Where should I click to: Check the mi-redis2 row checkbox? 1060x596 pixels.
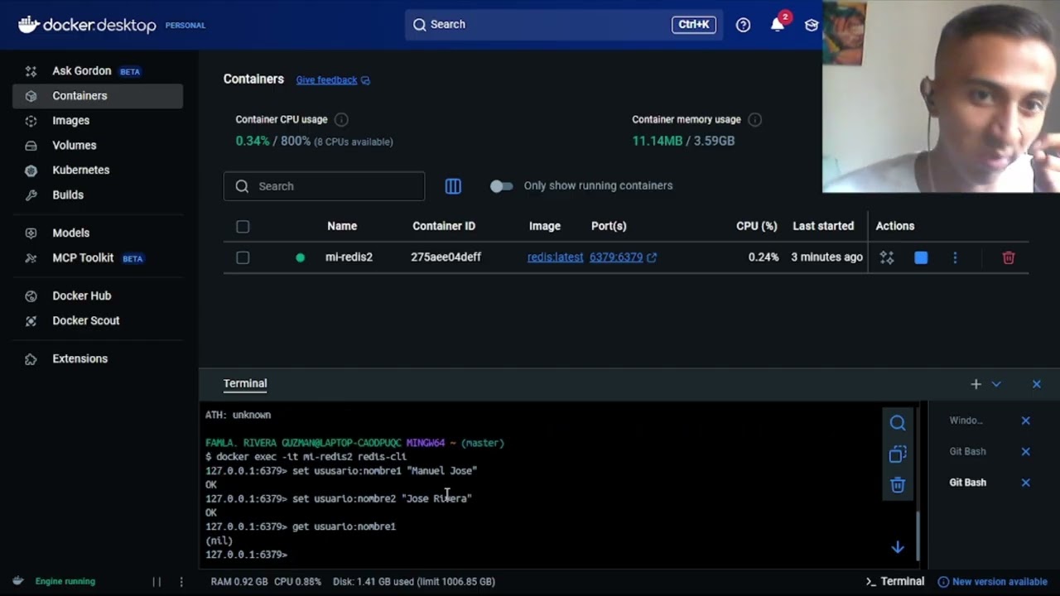coord(243,258)
